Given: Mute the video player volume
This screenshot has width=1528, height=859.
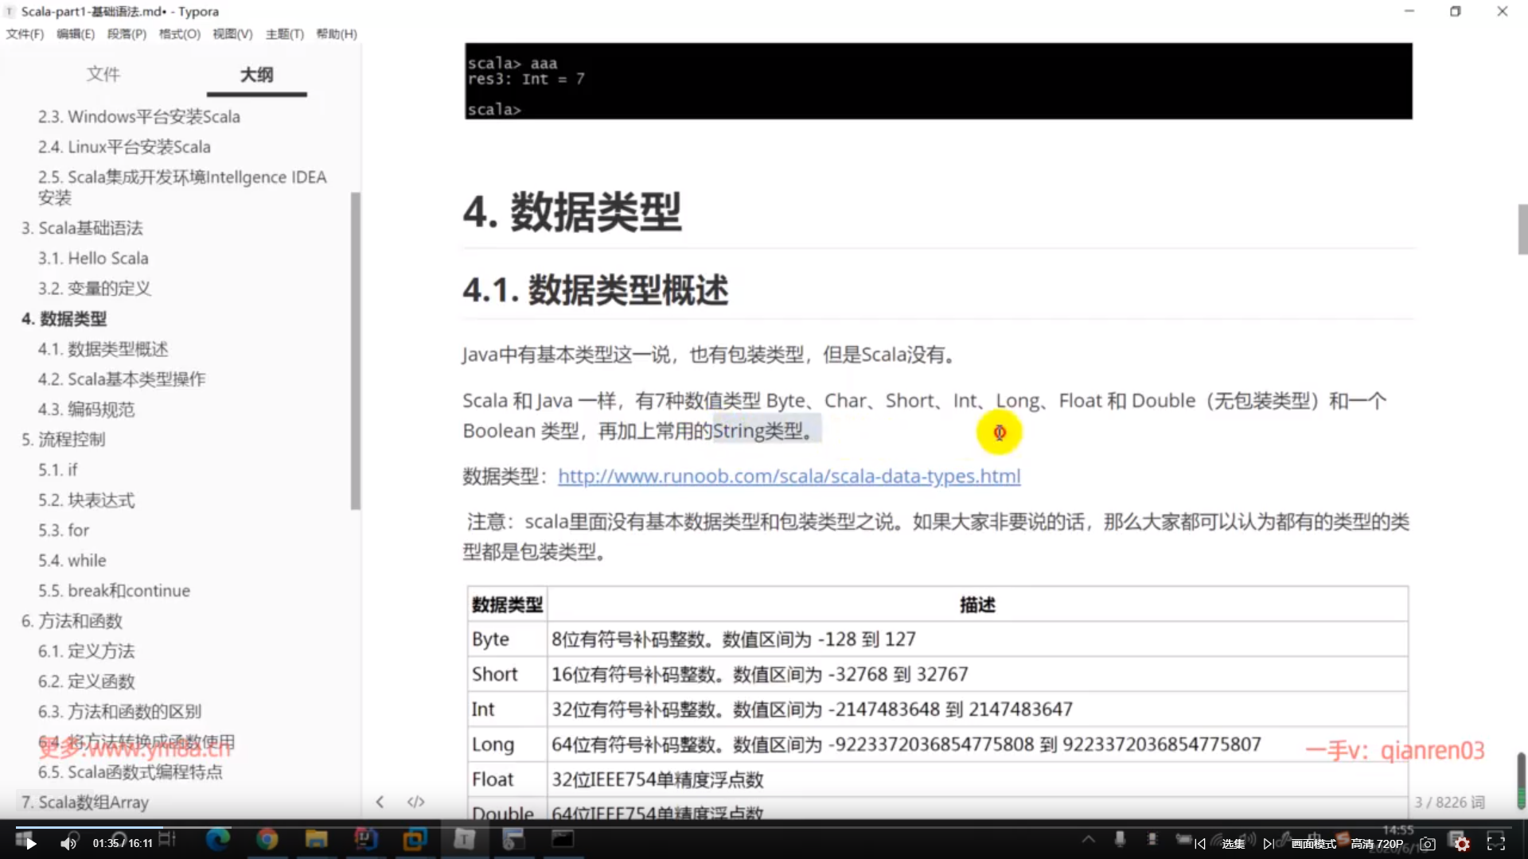Looking at the screenshot, I should pos(69,844).
